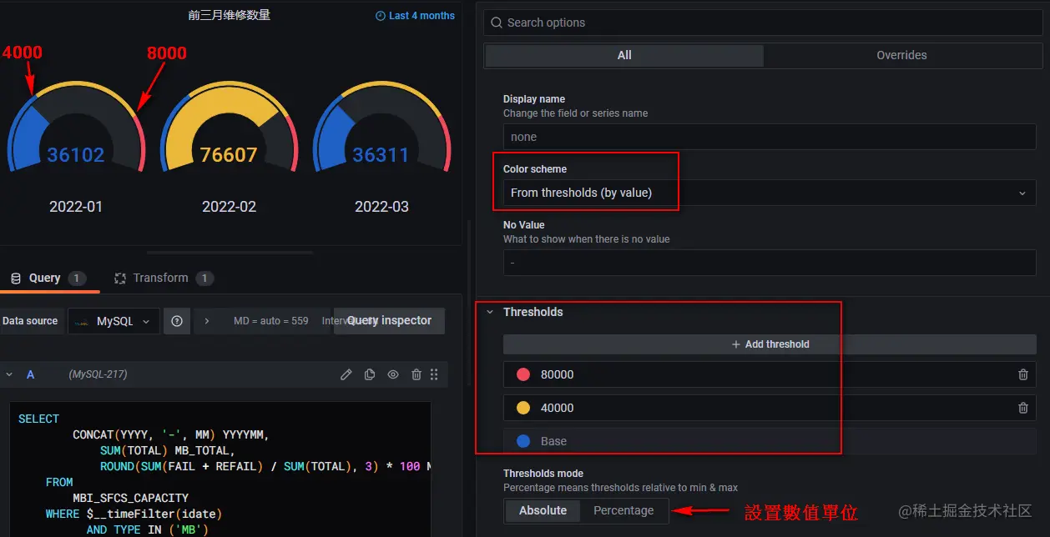Screen dimensions: 1050x537
Task: Duplicate query A with the copy icon
Action: (370, 374)
